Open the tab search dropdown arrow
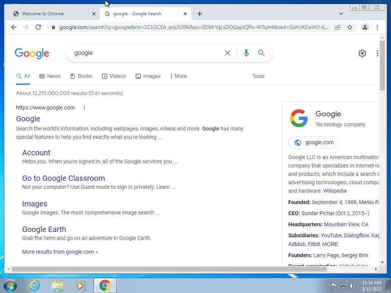 tap(341, 14)
